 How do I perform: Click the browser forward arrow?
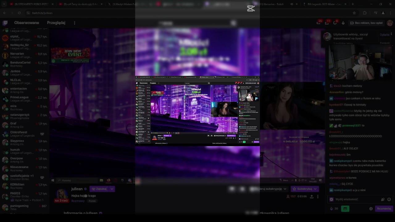[x=12, y=13]
